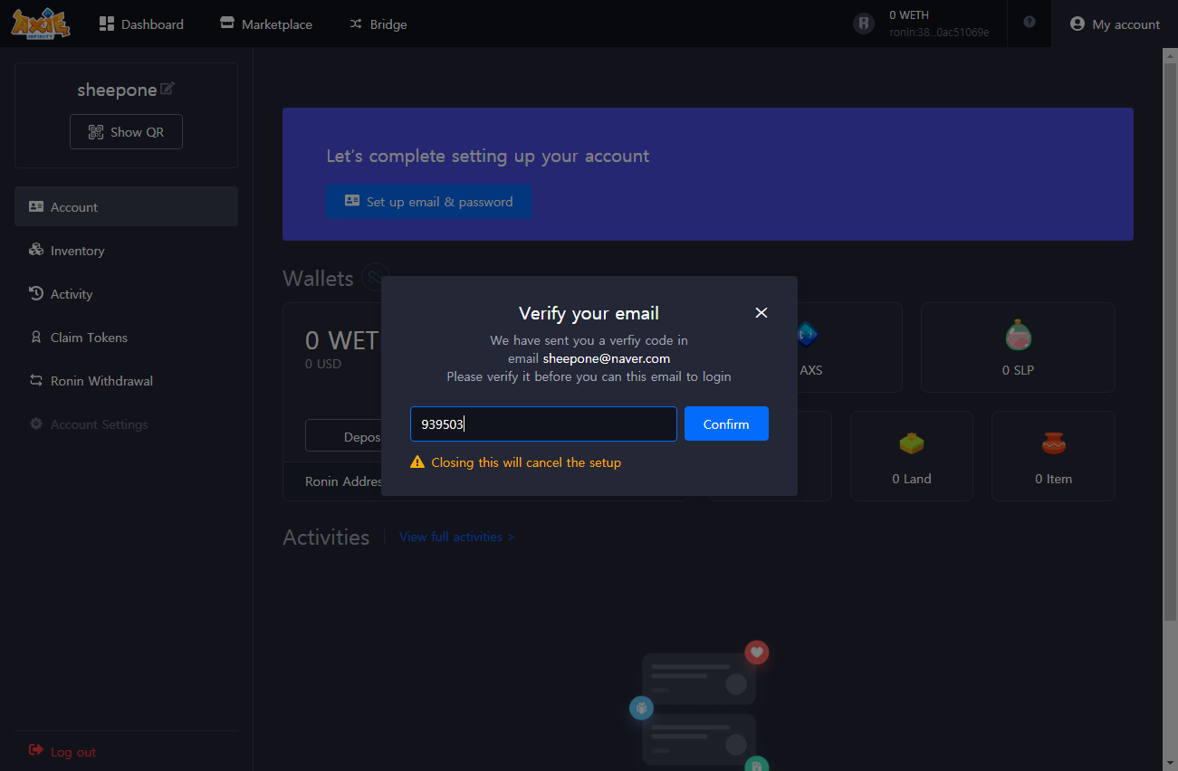The width and height of the screenshot is (1178, 771).
Task: Open My account menu
Action: point(1115,24)
